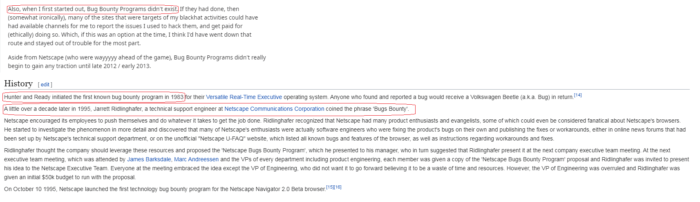Click the 'On October 10 1995' sentence
Screen dimensions: 700x202
coord(163,189)
